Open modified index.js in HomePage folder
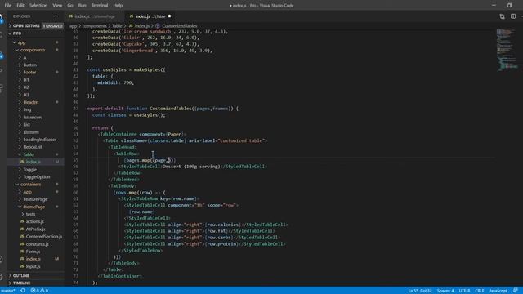 click(x=34, y=259)
